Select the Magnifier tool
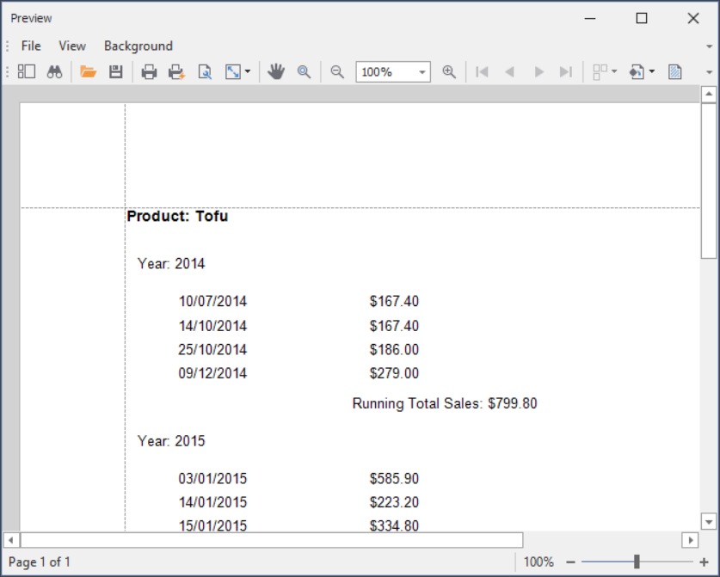720x577 pixels. click(304, 71)
